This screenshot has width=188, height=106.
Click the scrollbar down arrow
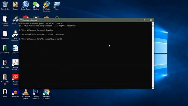pos(153,88)
